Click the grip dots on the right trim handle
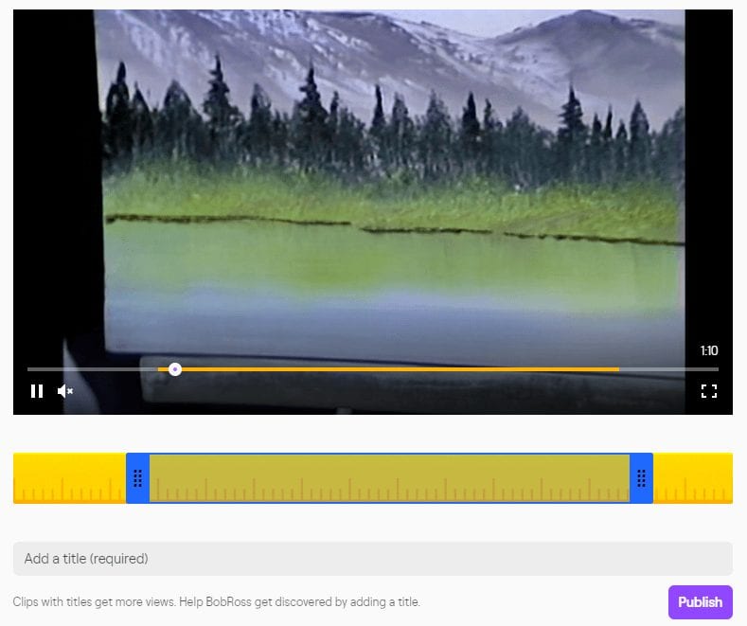747x626 pixels. coord(641,478)
